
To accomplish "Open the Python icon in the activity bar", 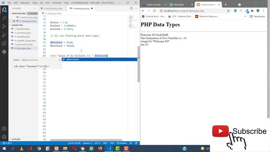I will [4, 52].
